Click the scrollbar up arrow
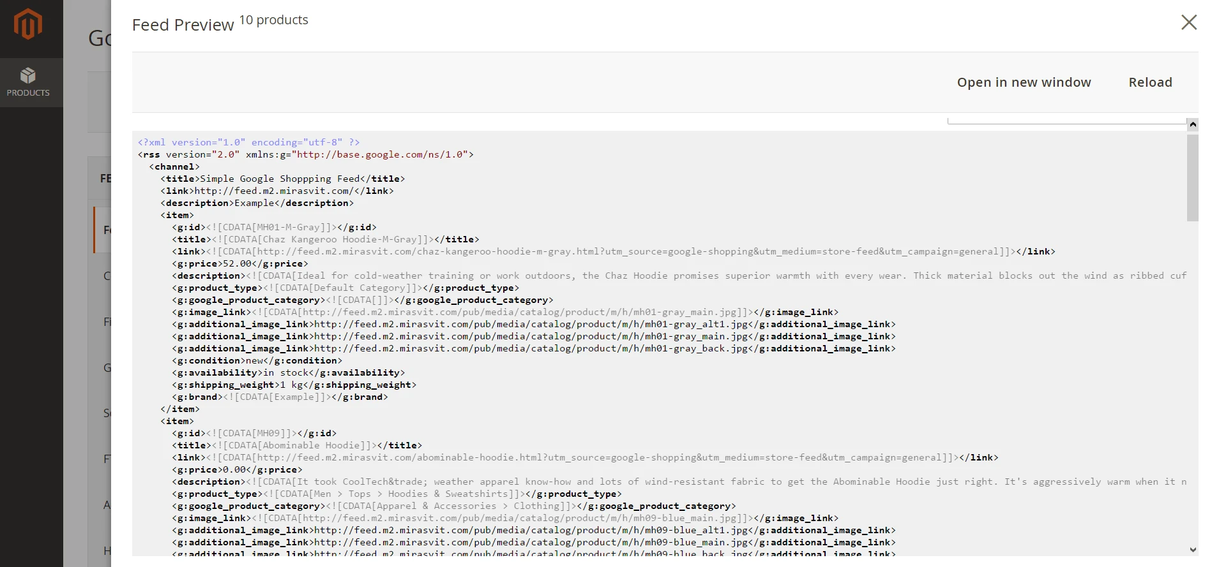The image size is (1219, 567). pyautogui.click(x=1192, y=125)
